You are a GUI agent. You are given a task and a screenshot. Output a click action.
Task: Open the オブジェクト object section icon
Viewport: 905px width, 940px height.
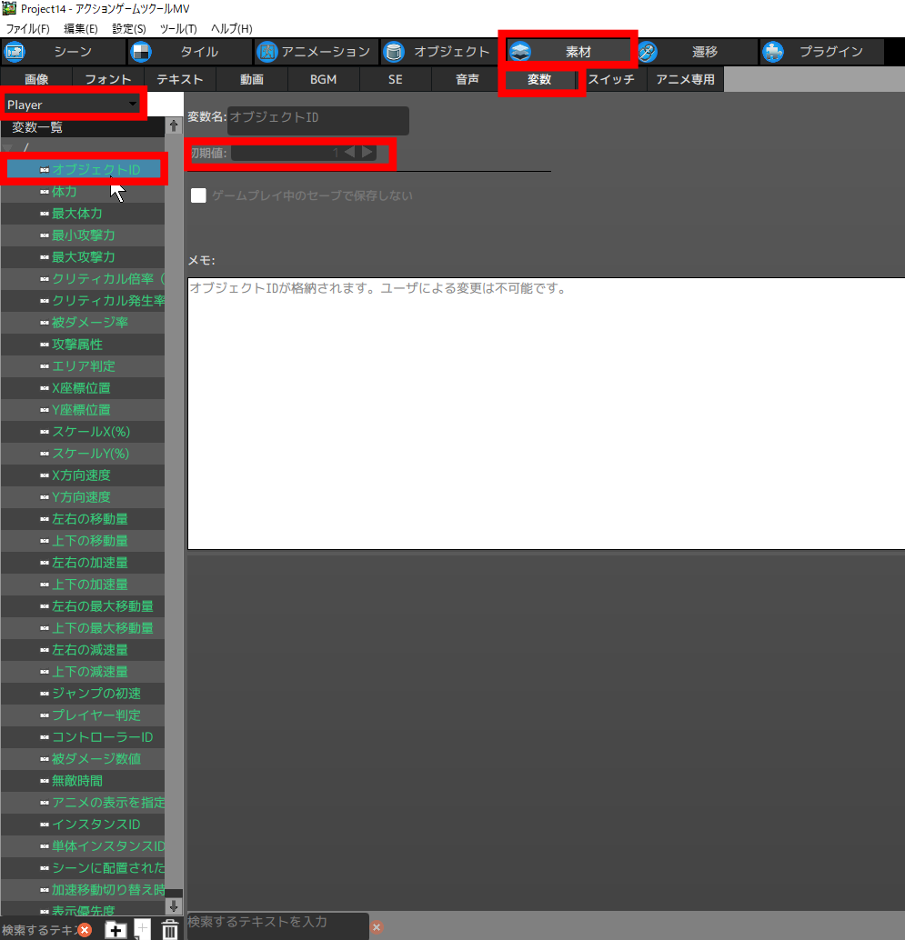[393, 52]
